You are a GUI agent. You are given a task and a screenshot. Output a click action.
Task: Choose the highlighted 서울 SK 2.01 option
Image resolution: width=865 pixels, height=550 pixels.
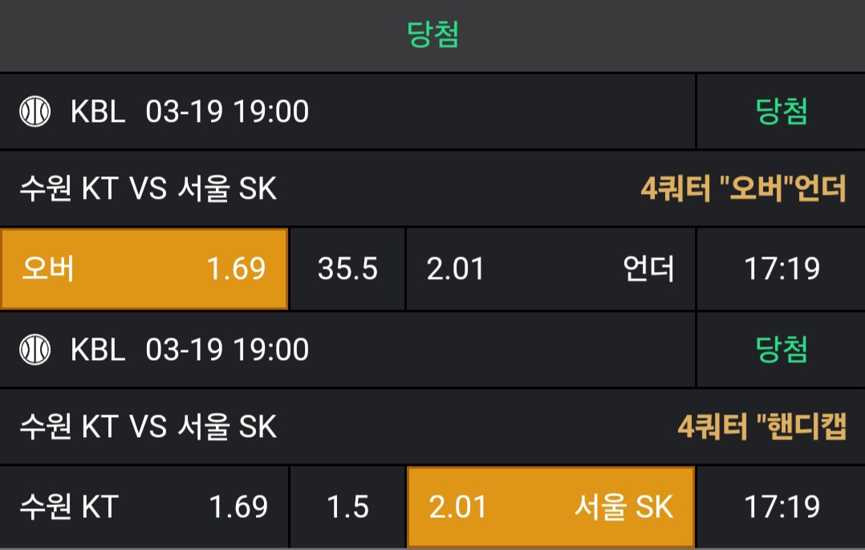[550, 507]
